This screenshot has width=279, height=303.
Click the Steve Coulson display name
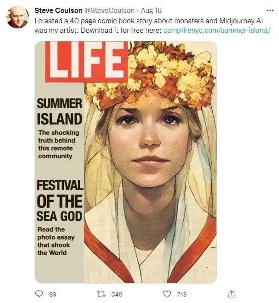(58, 10)
